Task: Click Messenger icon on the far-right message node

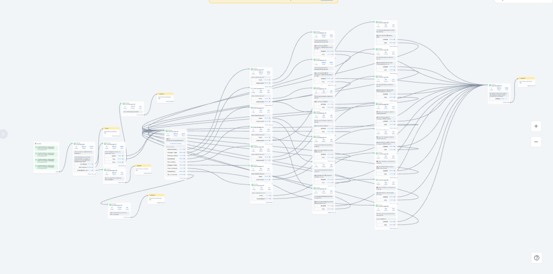Action: 490,85
